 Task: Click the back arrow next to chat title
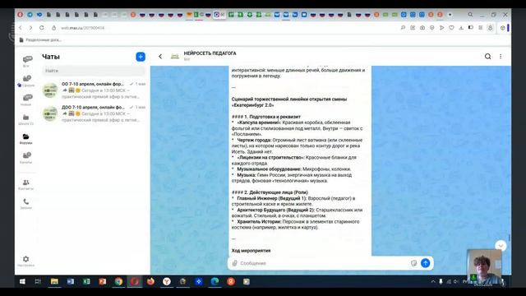point(160,57)
